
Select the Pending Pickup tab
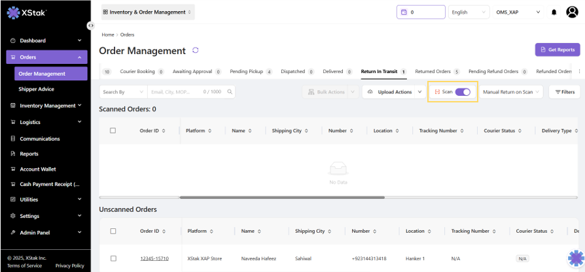(x=251, y=71)
